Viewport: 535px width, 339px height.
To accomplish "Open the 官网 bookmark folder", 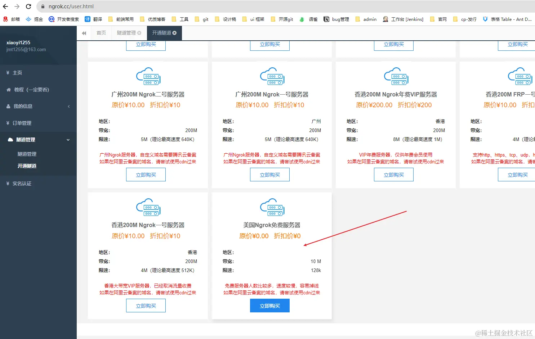I will [x=438, y=19].
